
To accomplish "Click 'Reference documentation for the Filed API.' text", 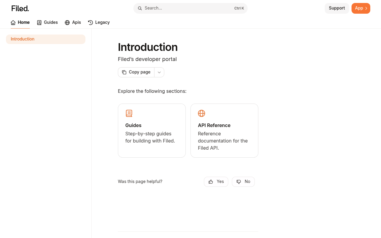I will pyautogui.click(x=223, y=141).
